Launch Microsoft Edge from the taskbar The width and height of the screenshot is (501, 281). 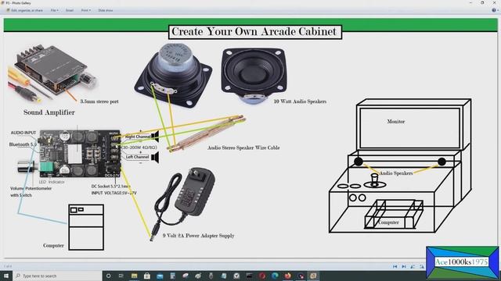click(275, 276)
